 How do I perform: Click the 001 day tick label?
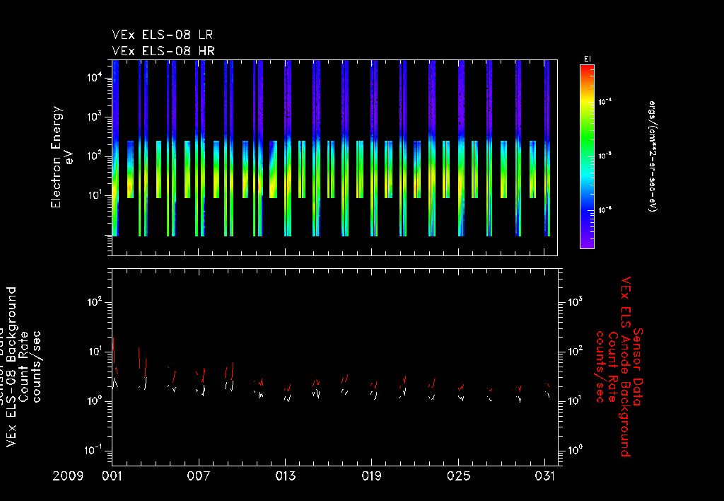[112, 476]
